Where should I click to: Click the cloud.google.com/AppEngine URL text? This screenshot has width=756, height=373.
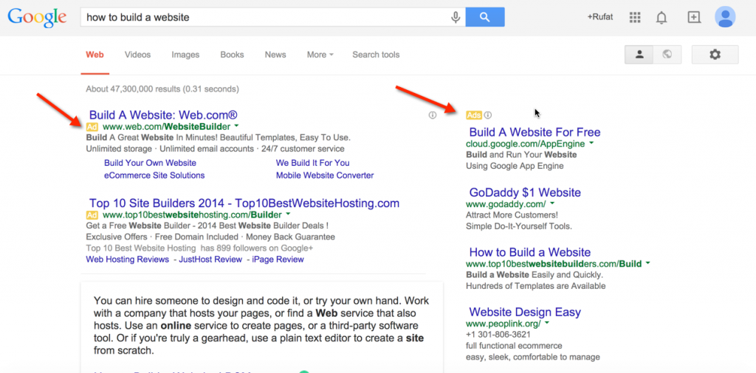point(526,144)
